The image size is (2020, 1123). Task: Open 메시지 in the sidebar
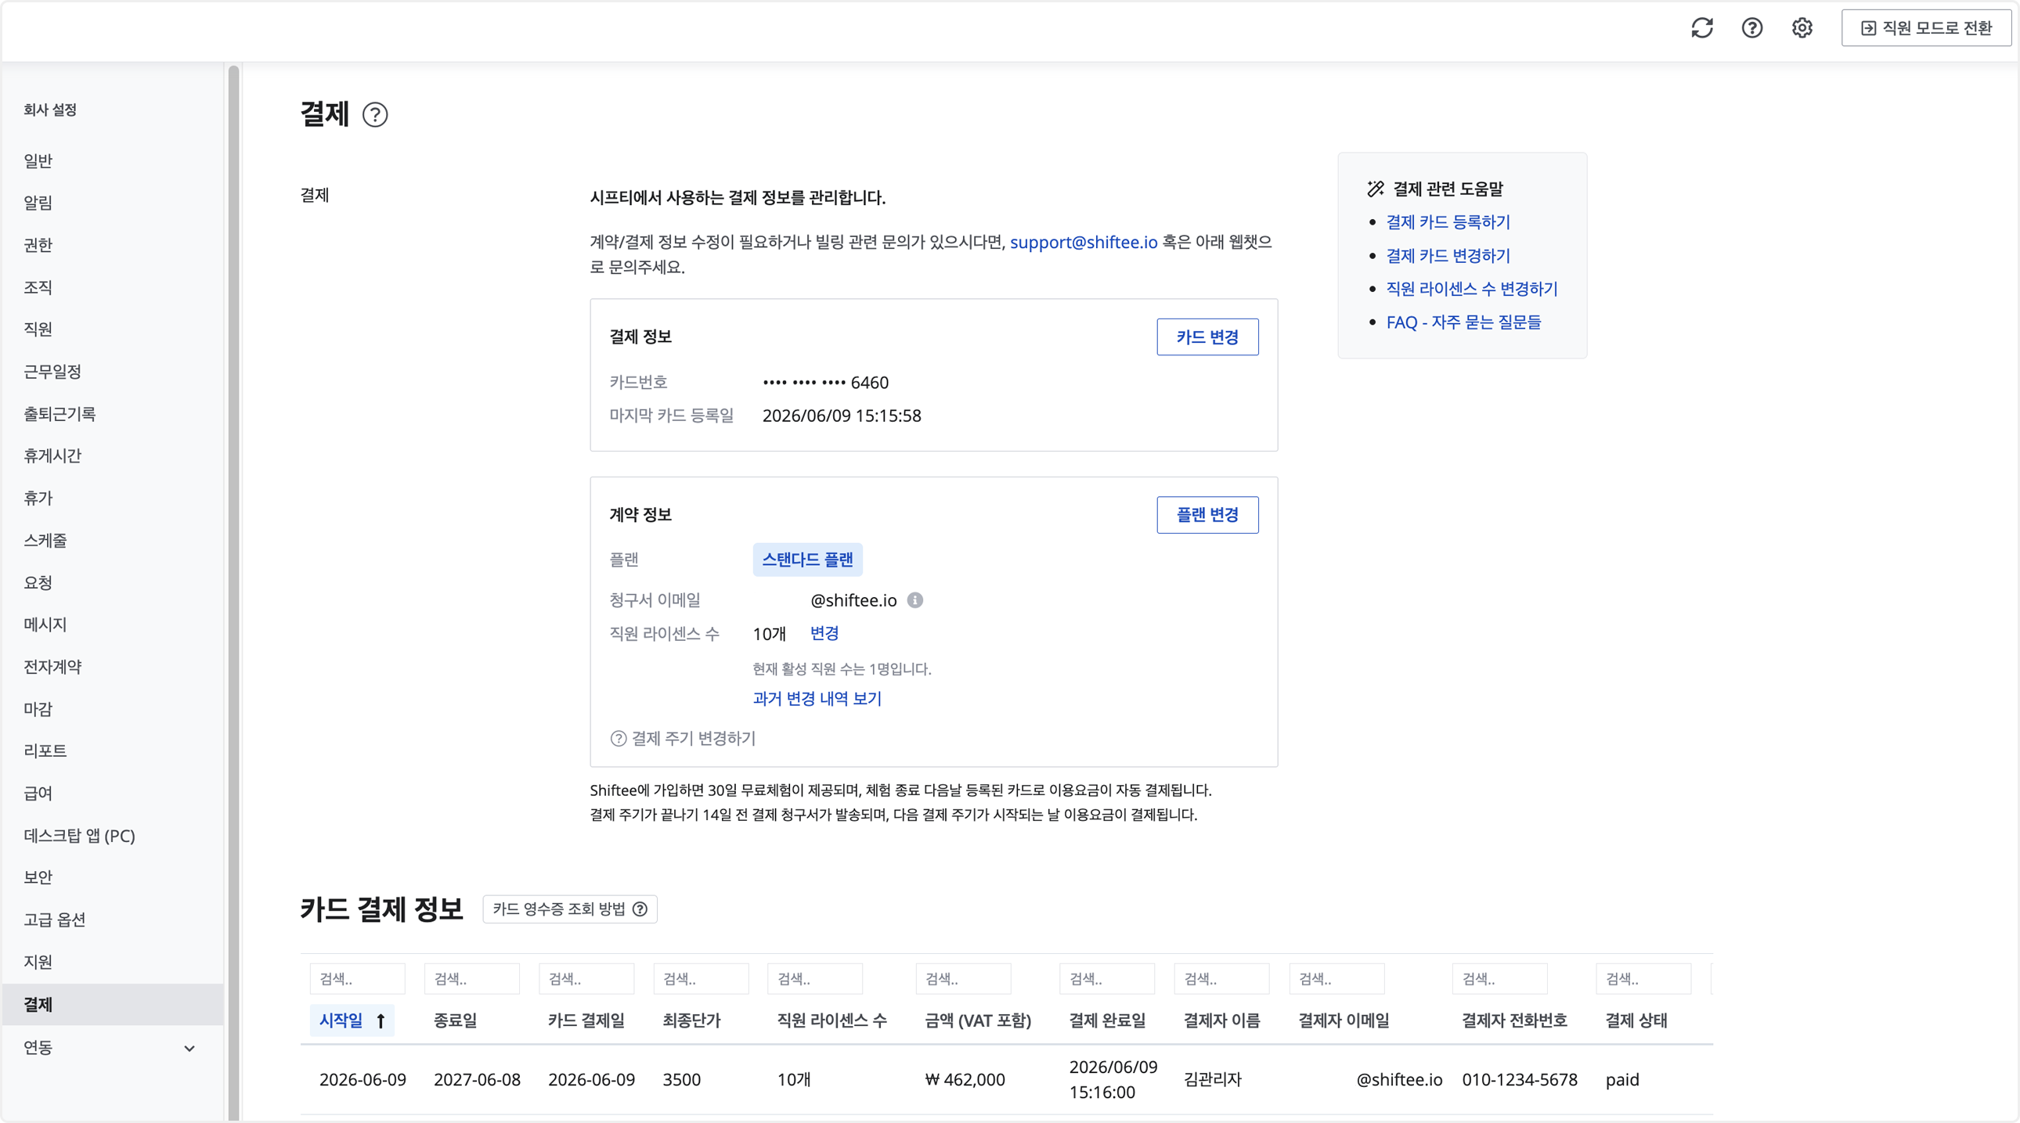(x=45, y=624)
